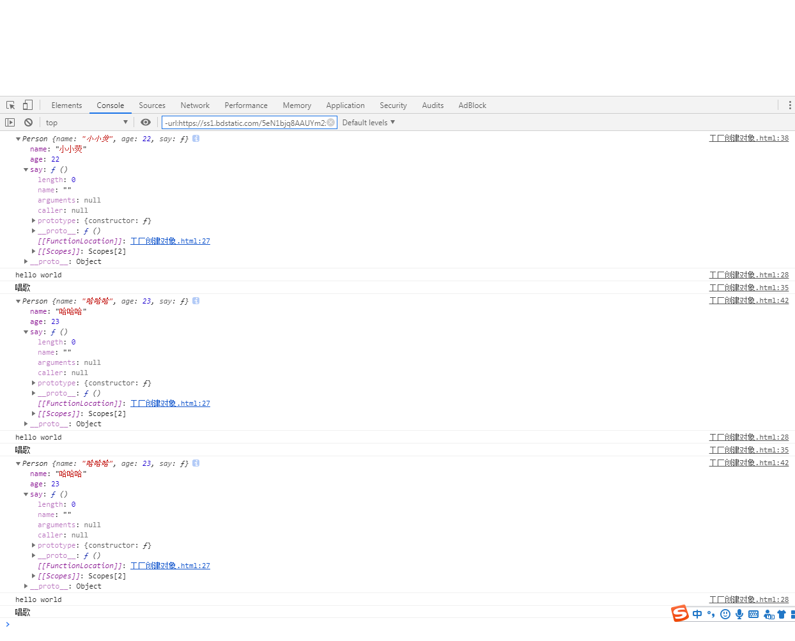Open the Sogou input emoji picker
The width and height of the screenshot is (795, 641).
point(726,614)
